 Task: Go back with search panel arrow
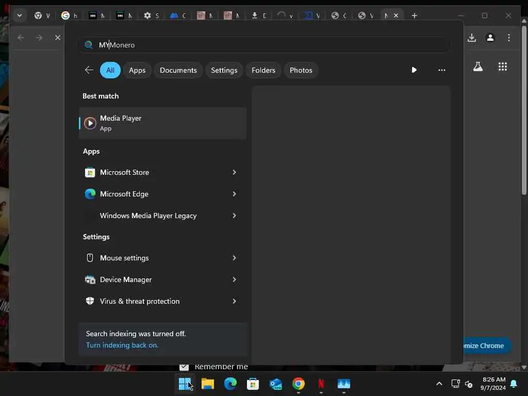tap(89, 70)
